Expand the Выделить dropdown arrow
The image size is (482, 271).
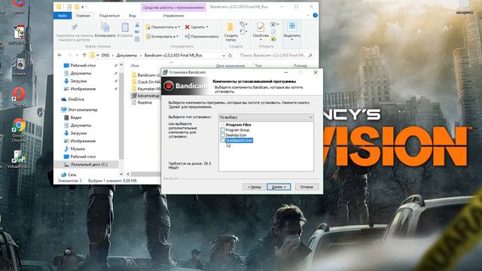click(292, 40)
